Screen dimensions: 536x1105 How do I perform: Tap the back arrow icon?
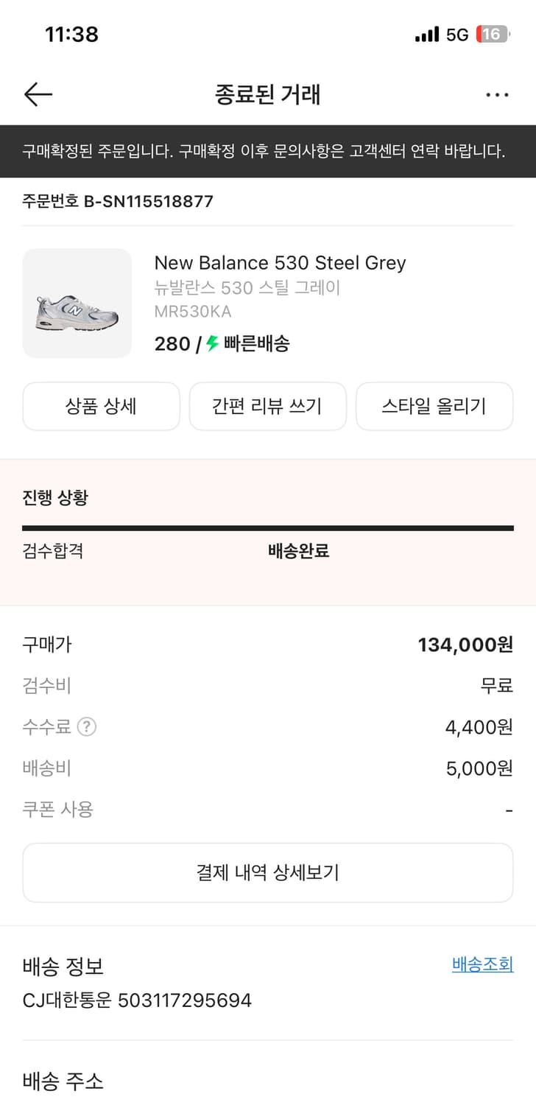click(38, 94)
